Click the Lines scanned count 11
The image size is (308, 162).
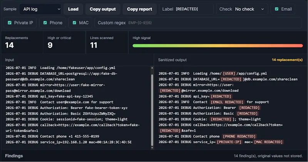[94, 45]
